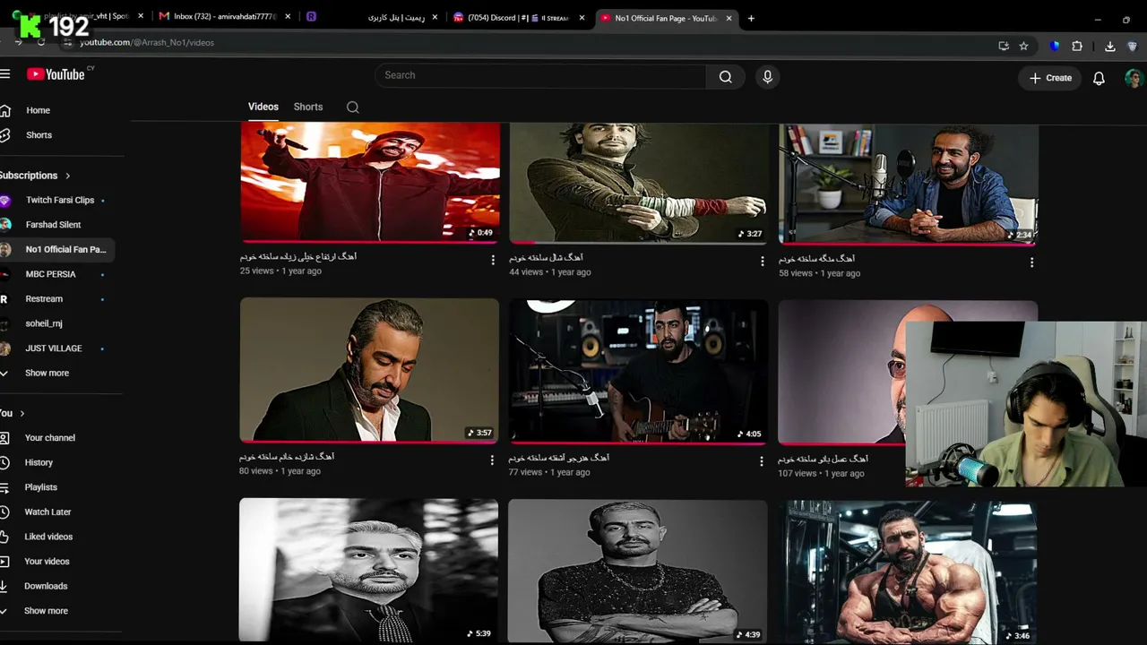Open more options for the 2:34 video
Screen dimensions: 1147x645
(x=1031, y=263)
